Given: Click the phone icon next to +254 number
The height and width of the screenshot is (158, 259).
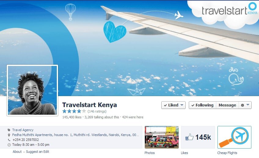Looking at the screenshot, I should pyautogui.click(x=9, y=140).
